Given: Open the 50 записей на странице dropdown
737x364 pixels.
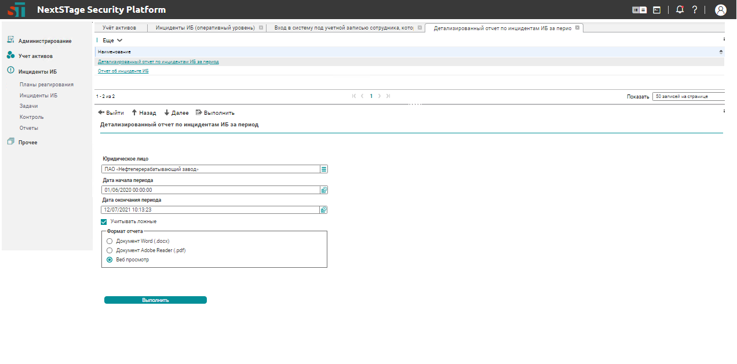Looking at the screenshot, I should coord(688,97).
